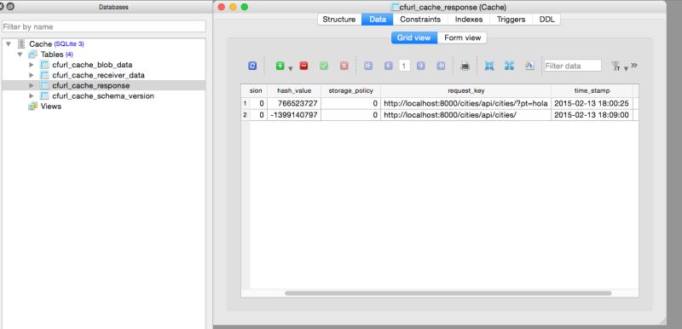
Task: Switch to Form view
Action: pos(462,38)
